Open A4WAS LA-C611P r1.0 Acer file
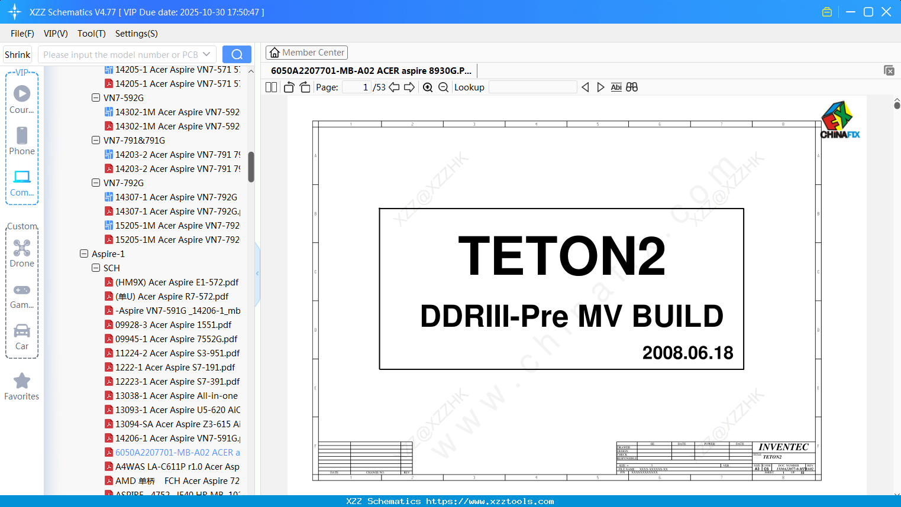Image resolution: width=901 pixels, height=507 pixels. click(172, 467)
